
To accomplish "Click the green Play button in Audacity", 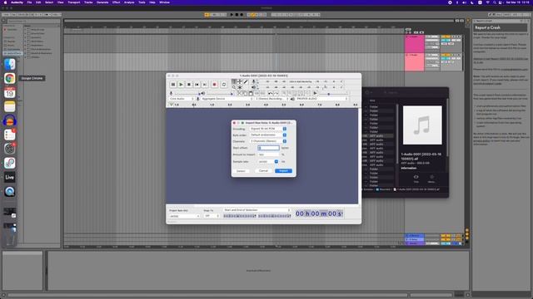I will 181,85.
